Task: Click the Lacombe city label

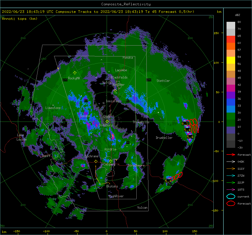Action: [x=121, y=70]
